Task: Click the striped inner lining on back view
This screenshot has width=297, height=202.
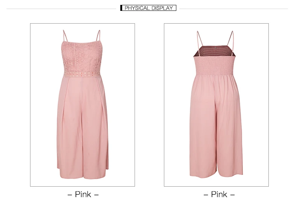Action: (x=215, y=51)
